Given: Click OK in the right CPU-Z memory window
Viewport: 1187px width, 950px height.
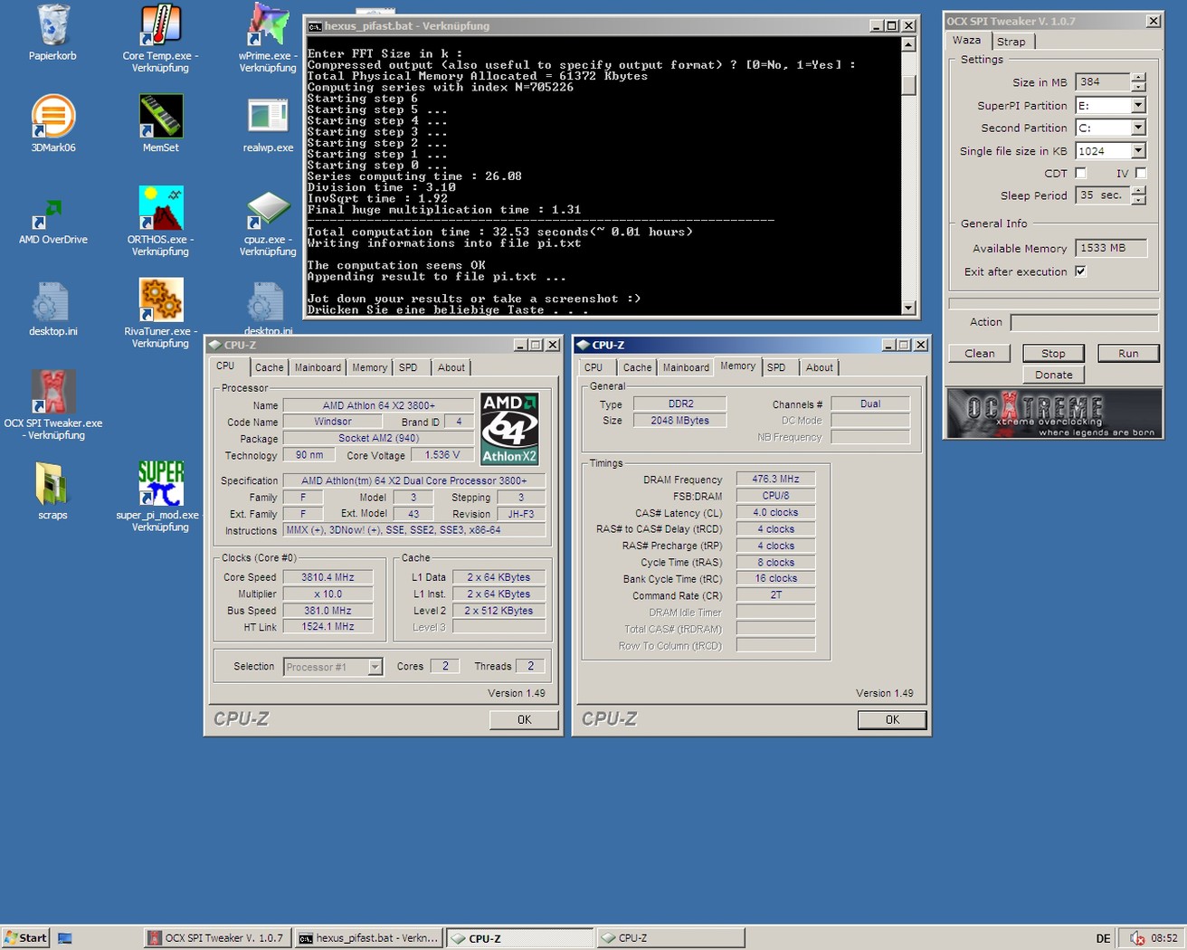Looking at the screenshot, I should [892, 719].
